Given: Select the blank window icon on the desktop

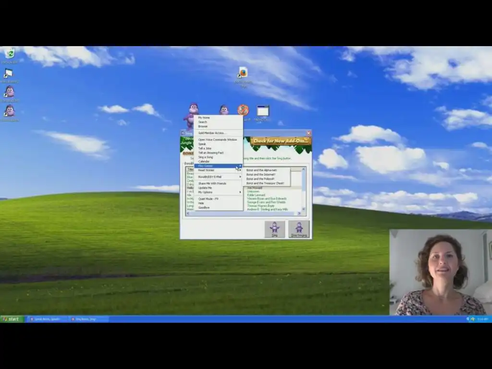Looking at the screenshot, I should point(263,111).
